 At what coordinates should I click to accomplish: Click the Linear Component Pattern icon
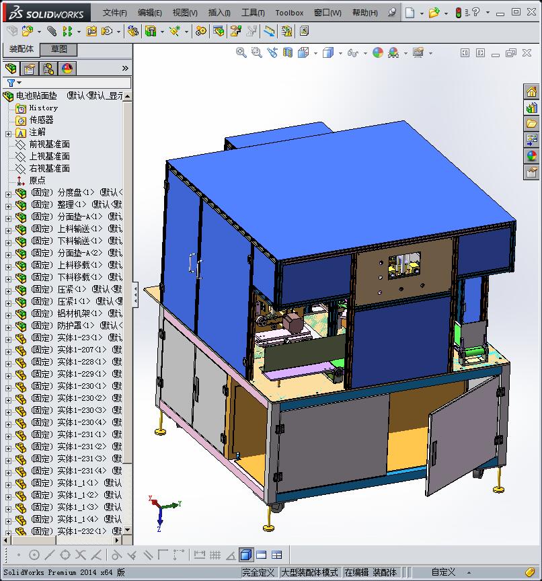67,31
